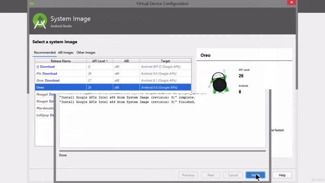The image size is (325, 183).
Task: Click the Android version value 8
Action: click(240, 92)
